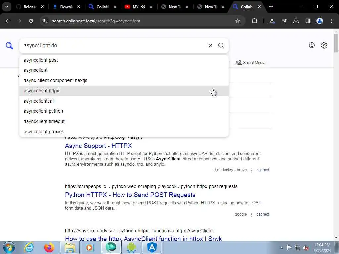This screenshot has width=339, height=254.
Task: Click the magnifier search submit icon
Action: click(x=221, y=46)
